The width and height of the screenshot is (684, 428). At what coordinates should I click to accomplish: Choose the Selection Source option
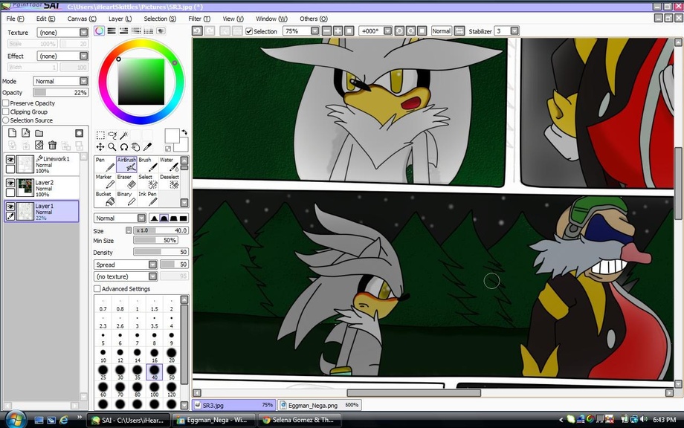pyautogui.click(x=6, y=120)
